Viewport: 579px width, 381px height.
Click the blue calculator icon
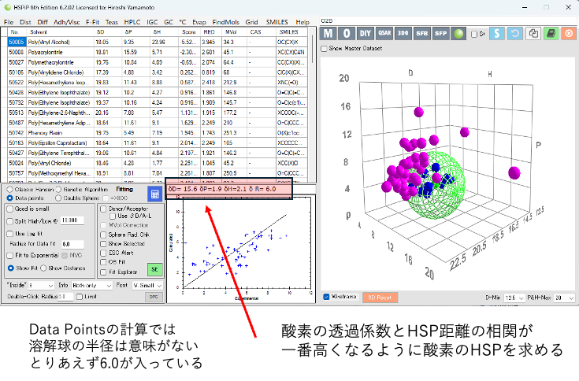point(155,194)
